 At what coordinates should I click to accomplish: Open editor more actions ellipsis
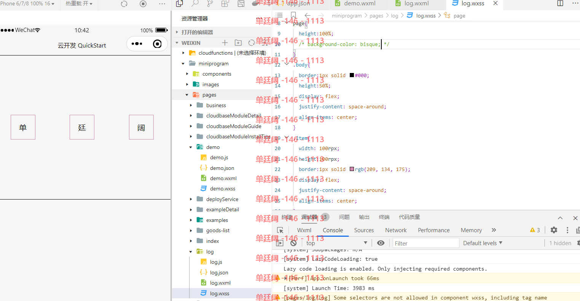coord(575,3)
